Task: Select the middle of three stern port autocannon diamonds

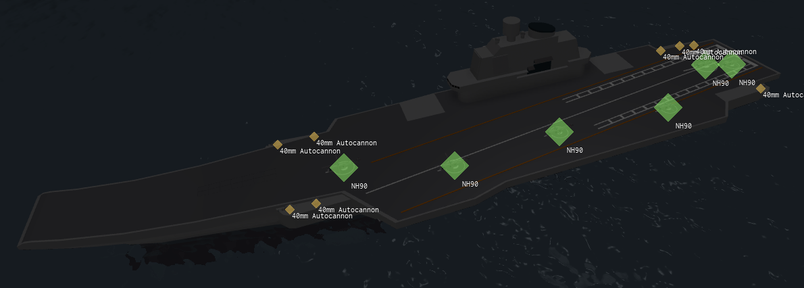Action: pos(680,46)
